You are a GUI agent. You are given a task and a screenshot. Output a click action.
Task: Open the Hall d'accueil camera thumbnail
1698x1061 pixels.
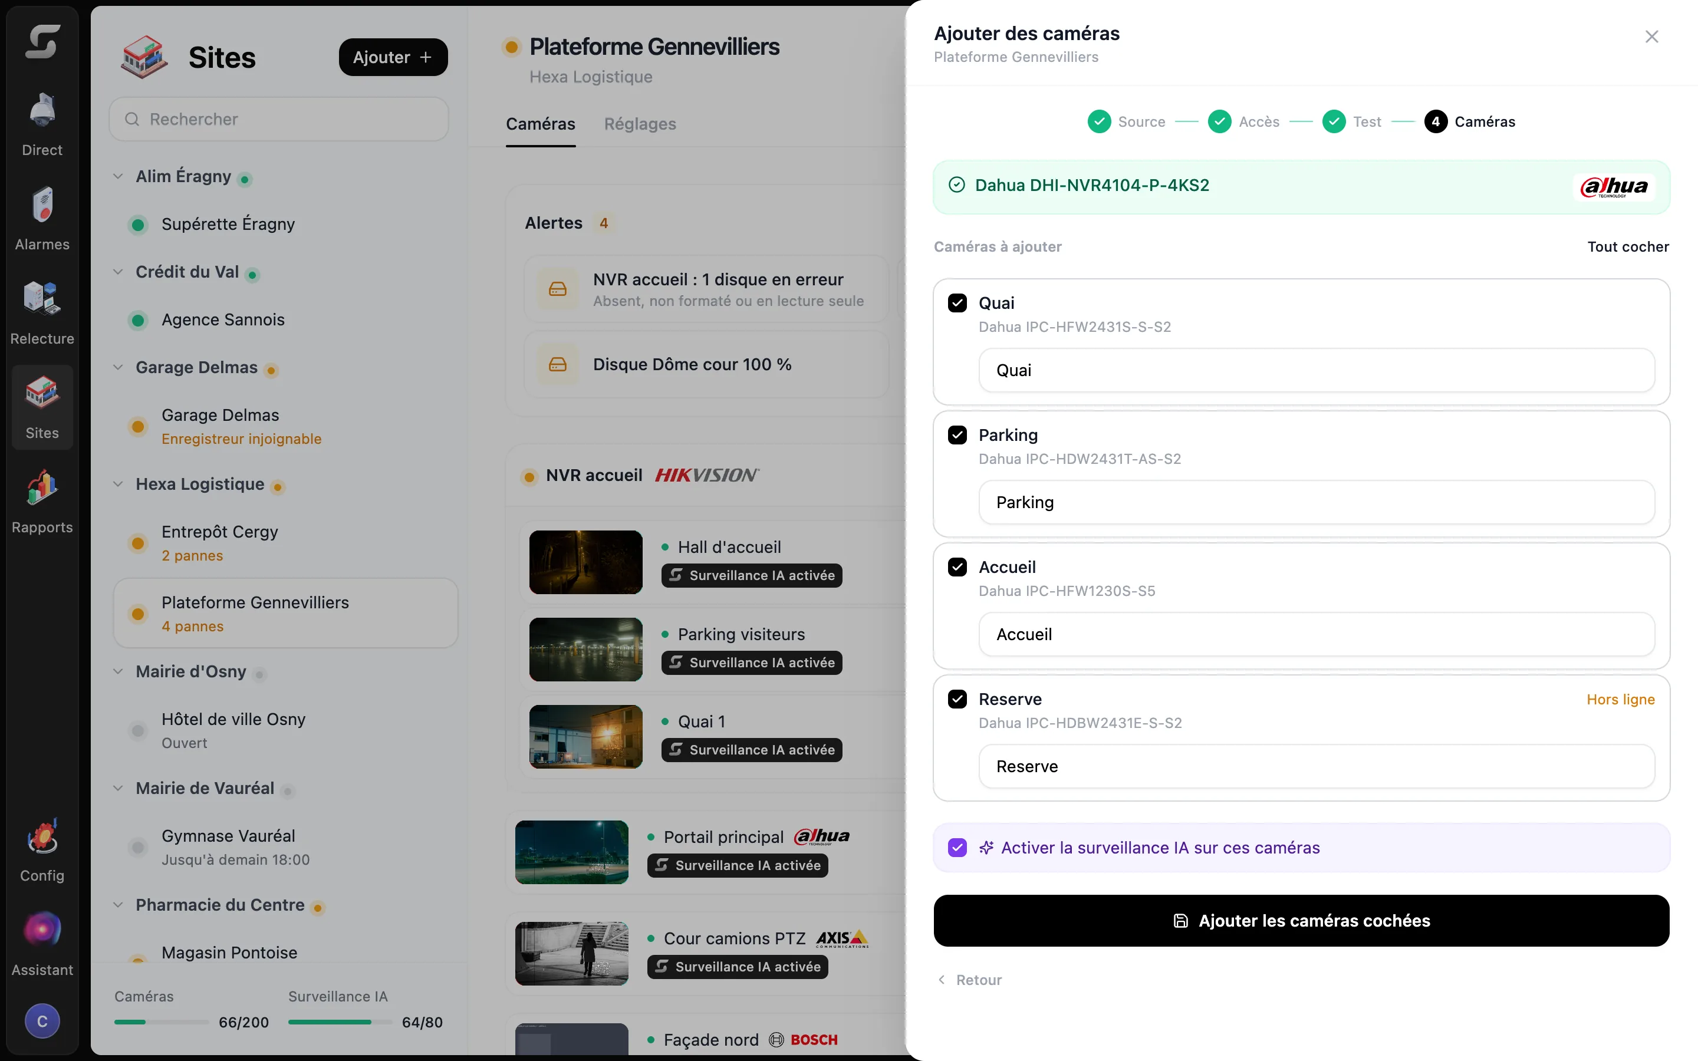pos(586,562)
